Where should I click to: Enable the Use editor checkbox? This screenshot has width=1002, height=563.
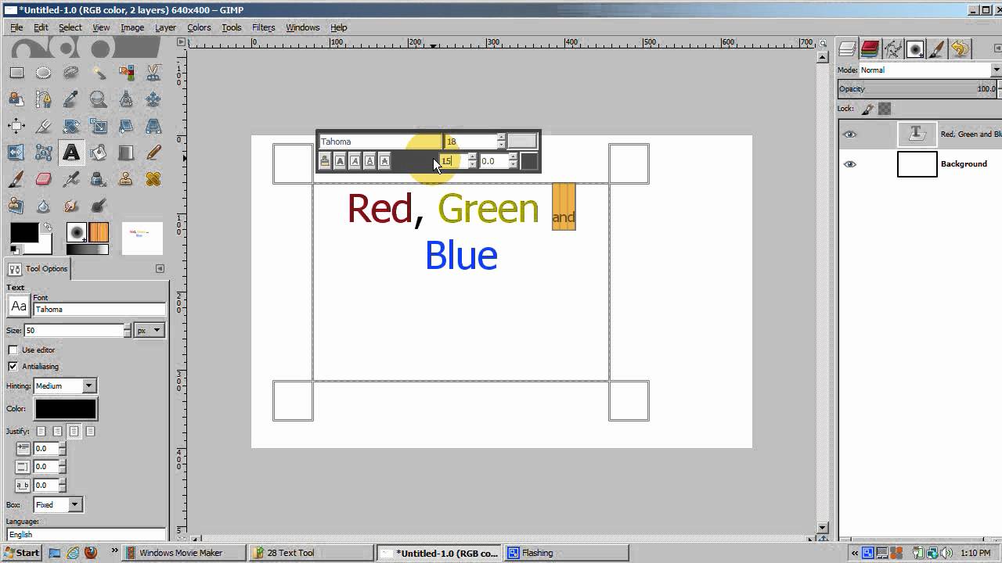[13, 350]
